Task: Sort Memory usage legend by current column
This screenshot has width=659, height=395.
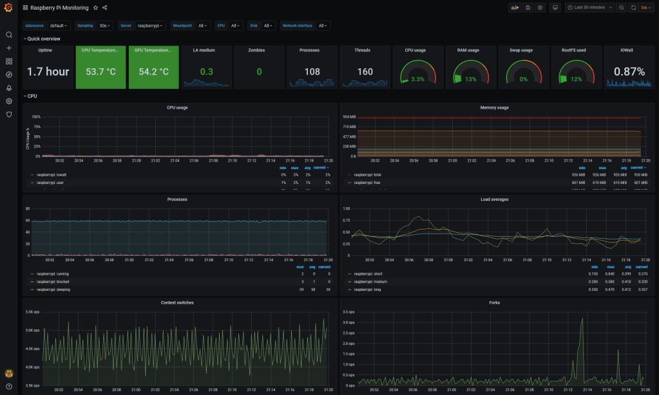Action: (638, 168)
